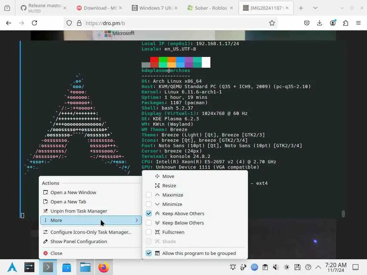Screen dimensions: 367x275
Task: Click the Arch Linux ASCII logo
Action: click(77, 124)
